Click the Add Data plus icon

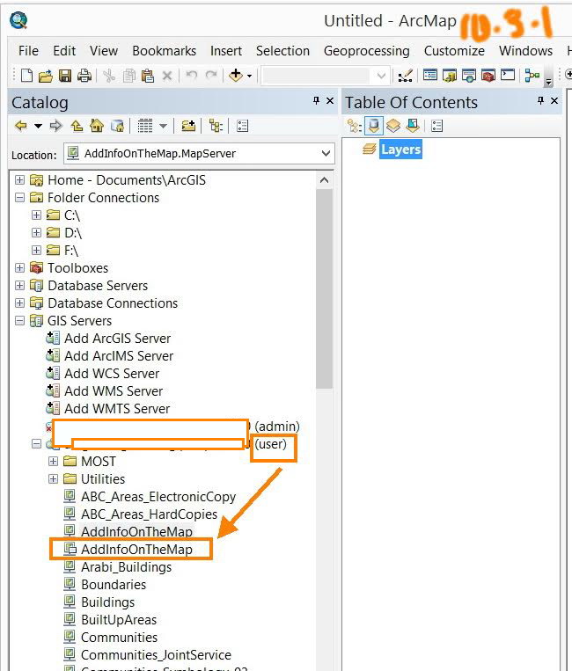pyautogui.click(x=236, y=76)
